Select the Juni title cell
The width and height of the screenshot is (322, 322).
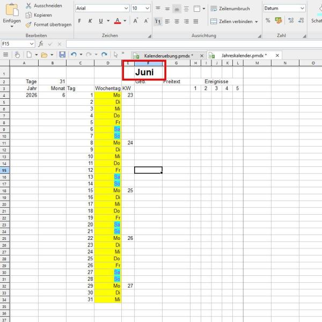(144, 72)
